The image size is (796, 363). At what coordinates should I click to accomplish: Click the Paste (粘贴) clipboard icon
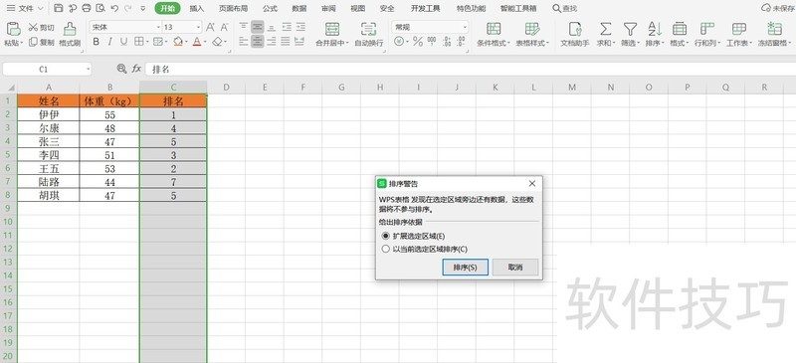point(13,29)
